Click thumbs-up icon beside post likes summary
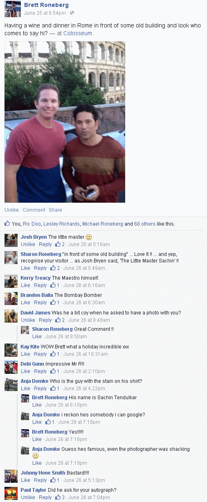The width and height of the screenshot is (207, 502). [x=7, y=224]
